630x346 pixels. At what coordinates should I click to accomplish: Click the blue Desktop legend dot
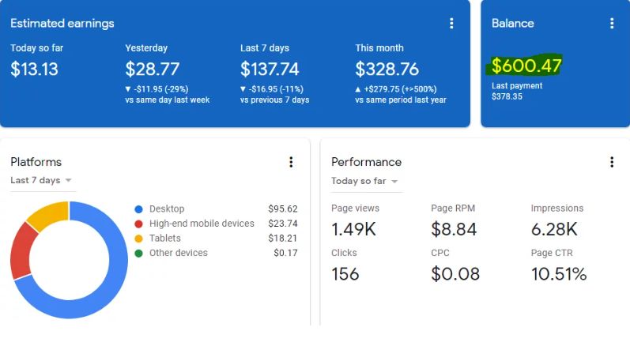(139, 209)
